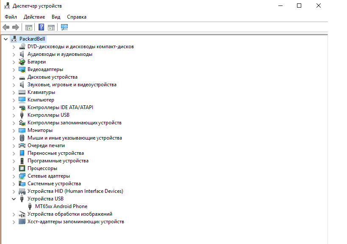This screenshot has width=347, height=244.
Task: Expand the Контроллеры запоминающих устройств arrow
Action: tap(14, 123)
